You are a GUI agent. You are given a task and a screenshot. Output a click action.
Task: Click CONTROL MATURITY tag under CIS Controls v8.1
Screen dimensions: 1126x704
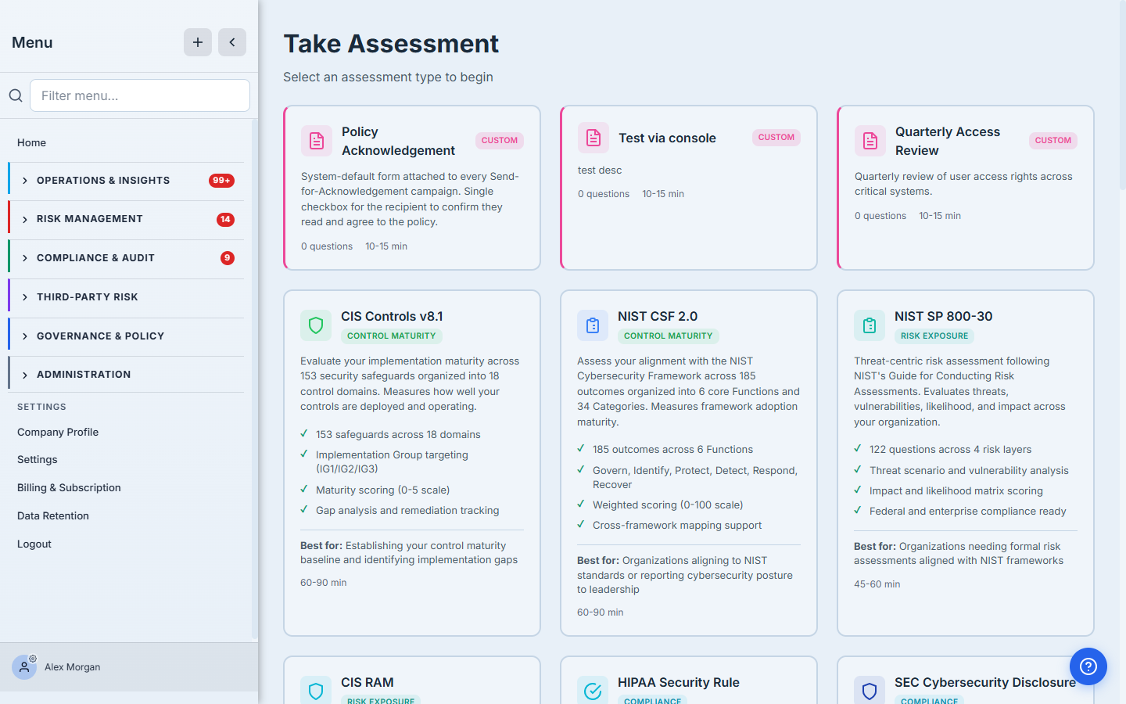click(392, 336)
